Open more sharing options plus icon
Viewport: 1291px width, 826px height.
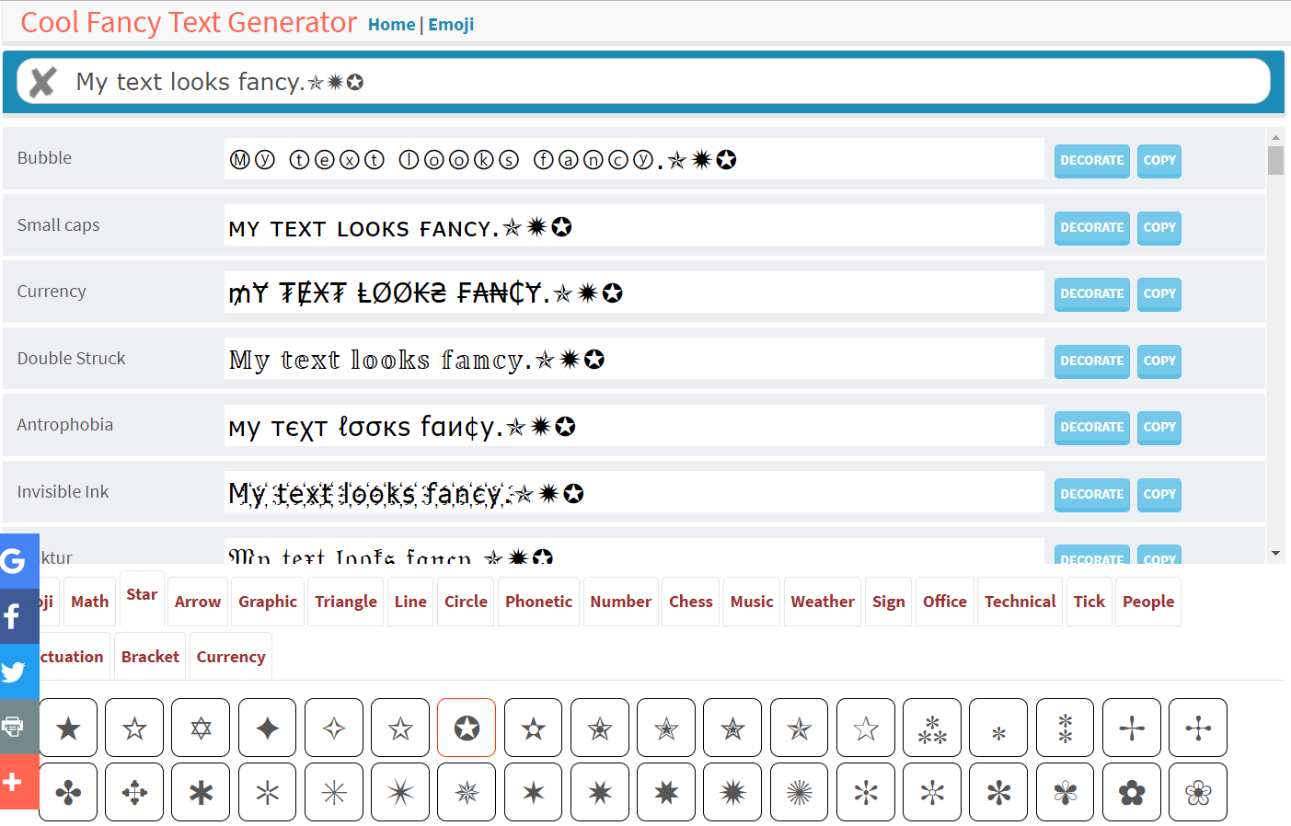click(x=17, y=782)
